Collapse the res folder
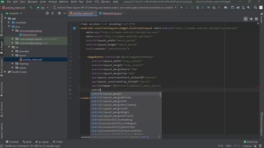264x148 pixels. click(9, 47)
